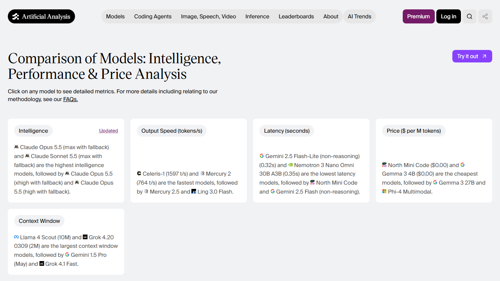Click the xAI logo beside Grok 4.1 Fast
This screenshot has width=500, height=281.
coord(42,264)
